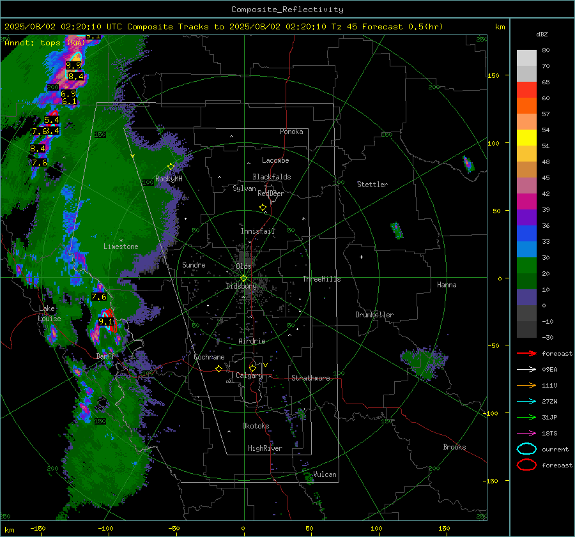The image size is (575, 537).
Task: Click the bright yellow dBZ scale swatch
Action: [x=526, y=137]
